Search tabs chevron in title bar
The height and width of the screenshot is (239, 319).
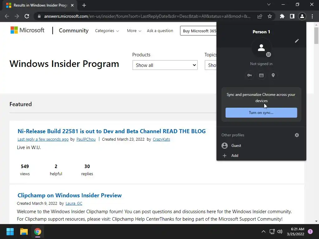tap(269, 4)
